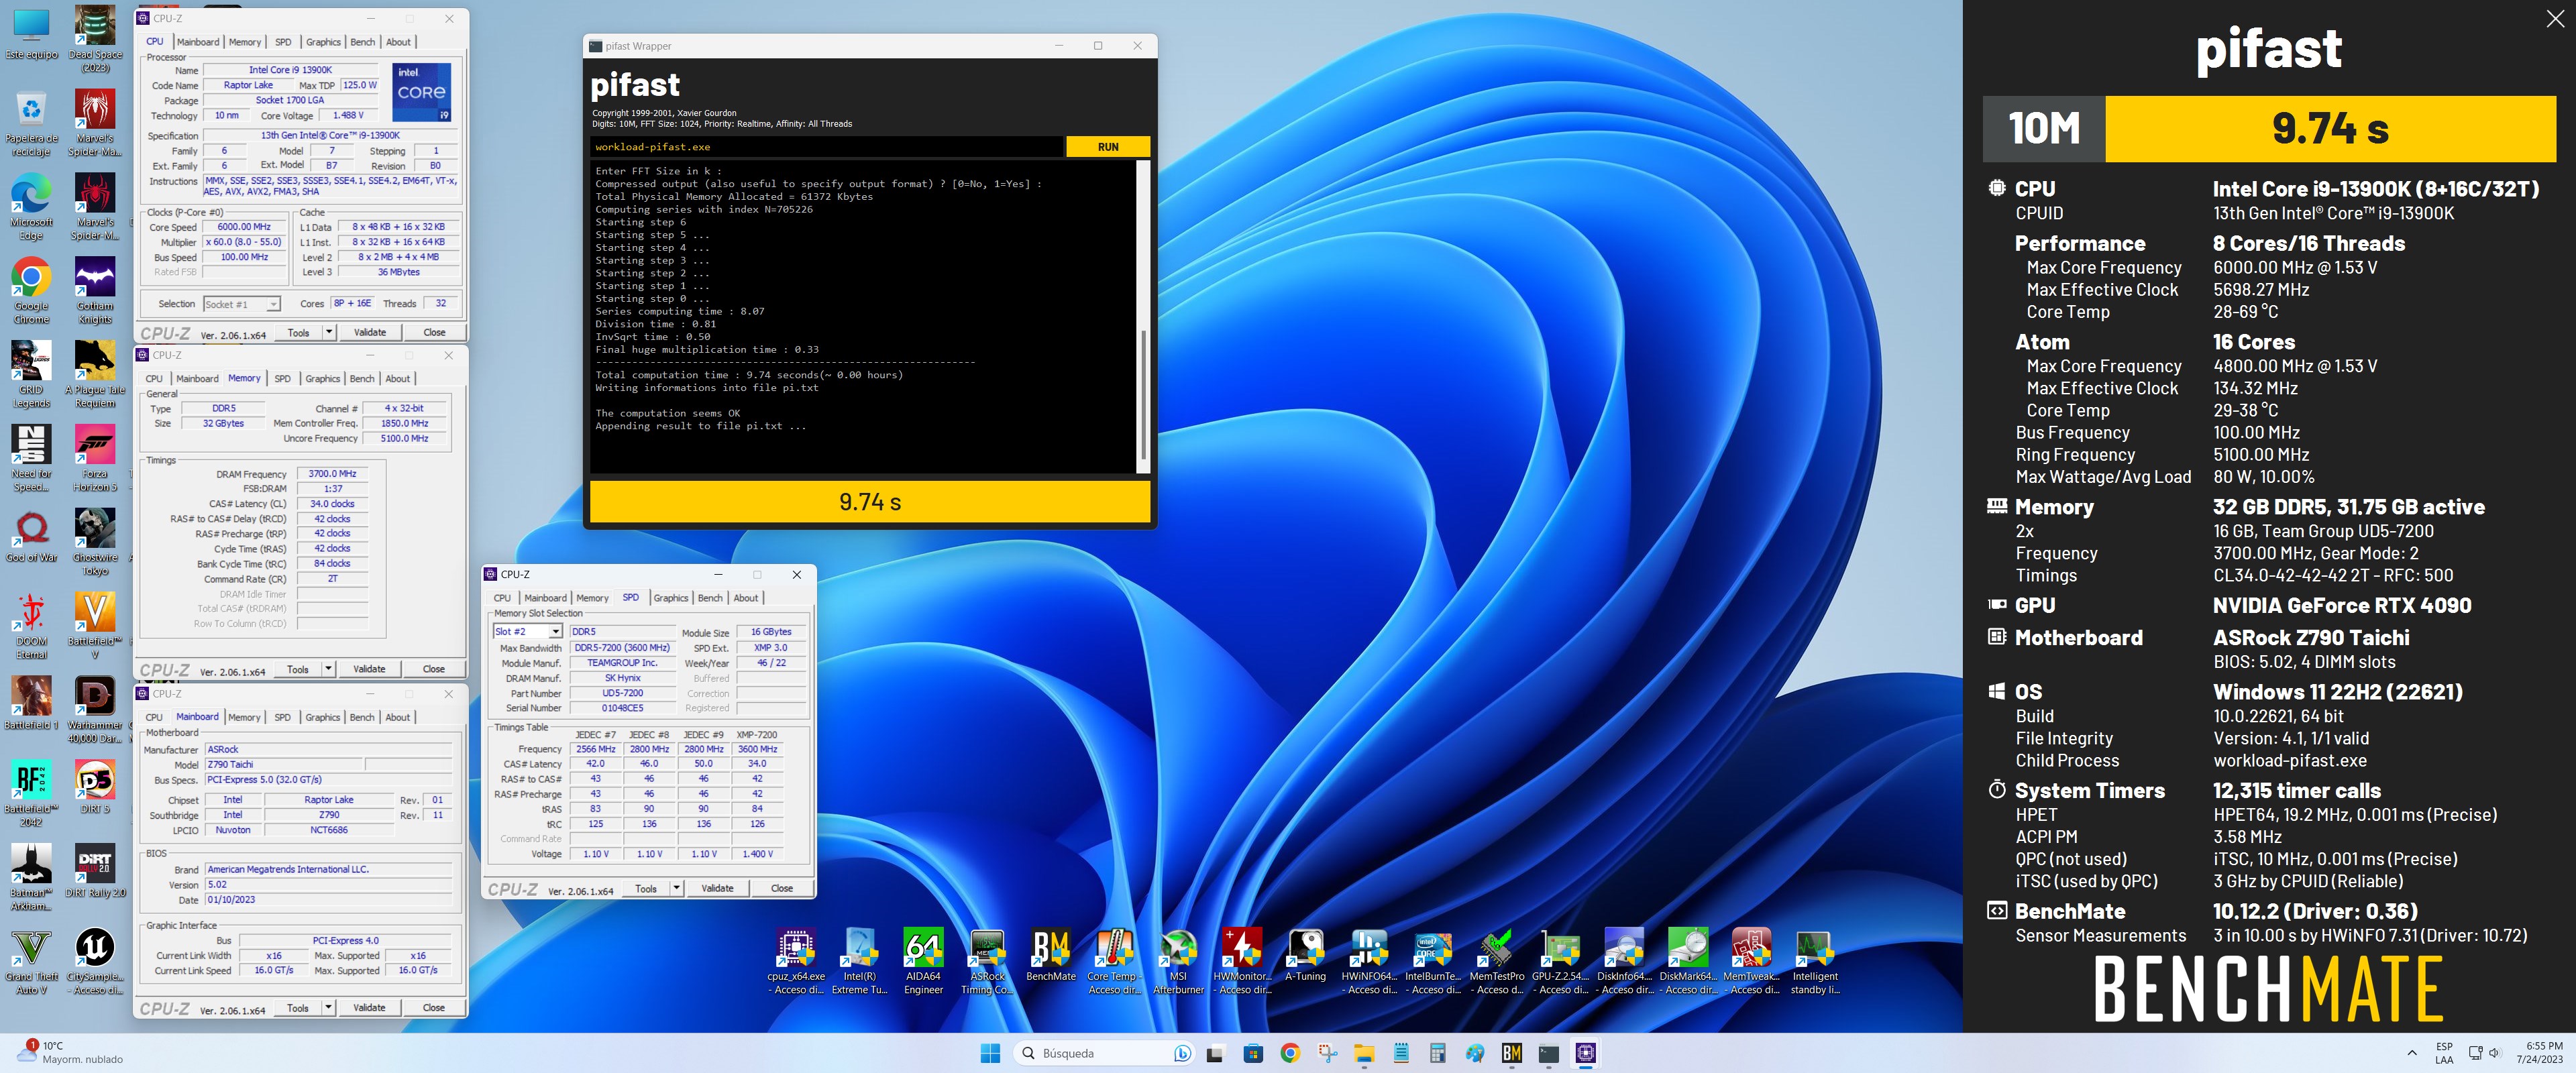
Task: Click the workload-pifast.exe input field
Action: (826, 147)
